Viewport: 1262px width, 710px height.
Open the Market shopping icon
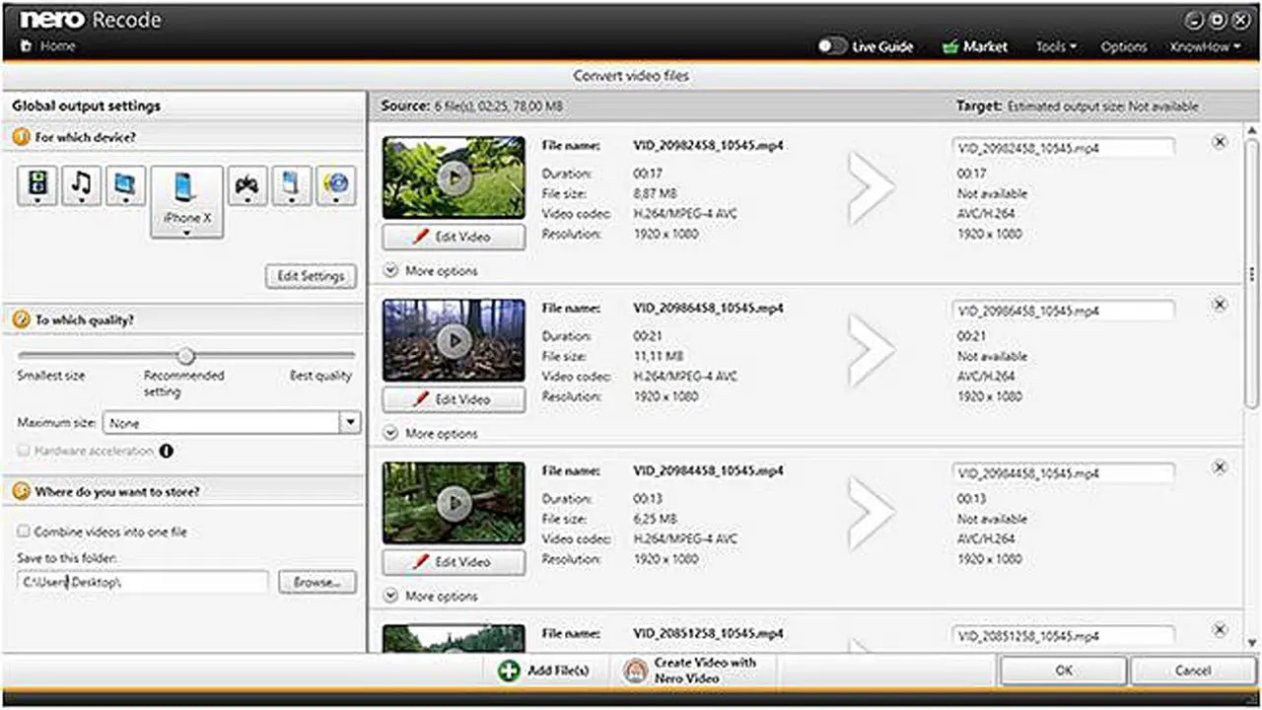click(x=950, y=46)
